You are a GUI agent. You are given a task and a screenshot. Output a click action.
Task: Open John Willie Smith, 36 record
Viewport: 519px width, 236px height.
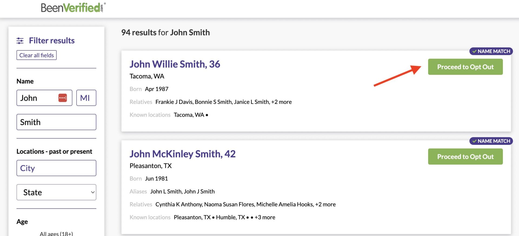pos(175,64)
